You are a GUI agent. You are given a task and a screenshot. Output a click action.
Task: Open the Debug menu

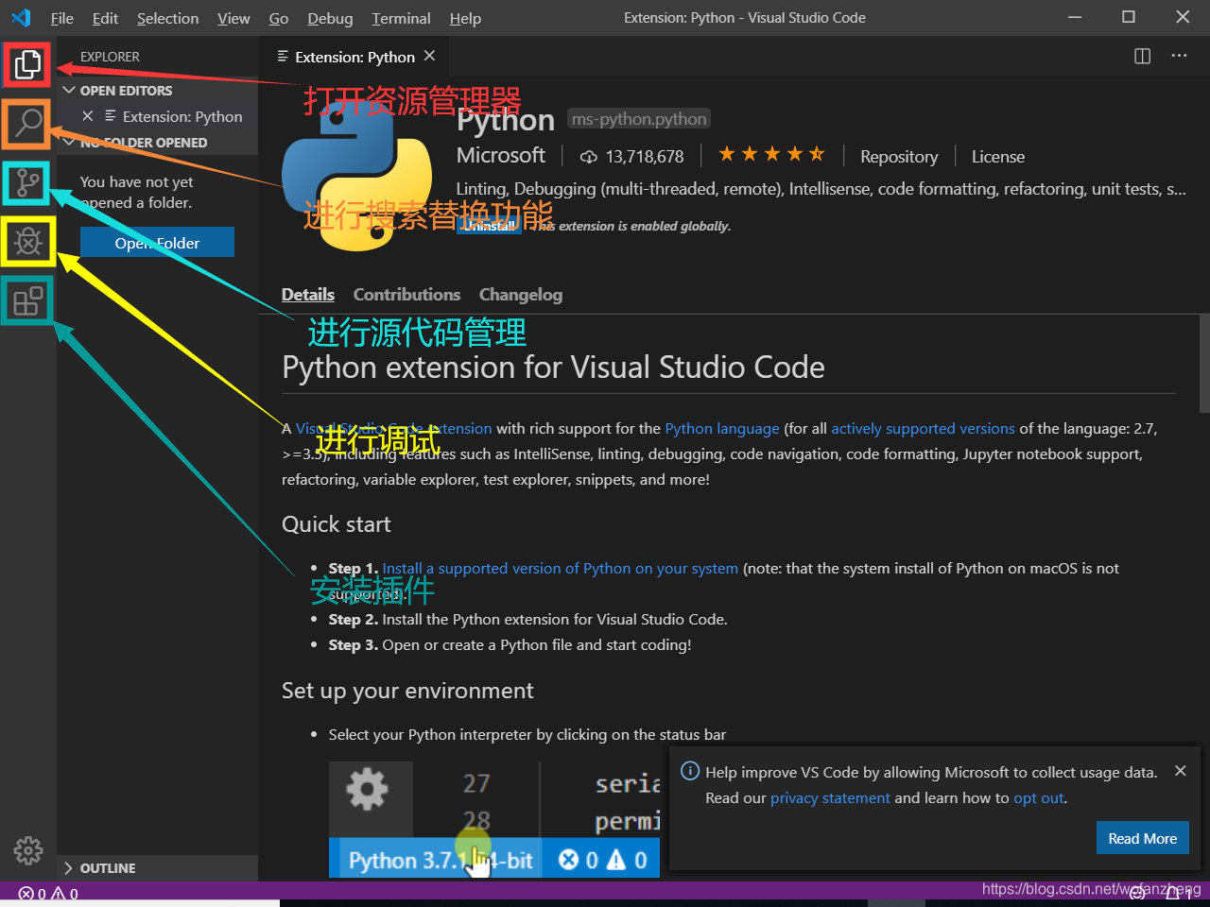[330, 18]
